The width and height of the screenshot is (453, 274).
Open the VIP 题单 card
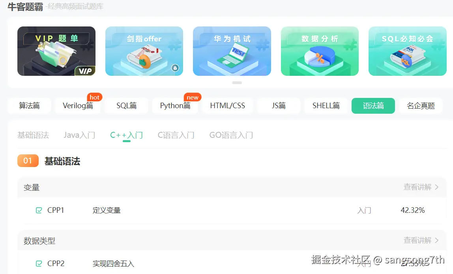coord(56,51)
